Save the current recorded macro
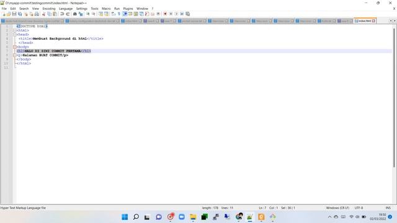Image resolution: width=397 pixels, height=223 pixels. coord(187,14)
